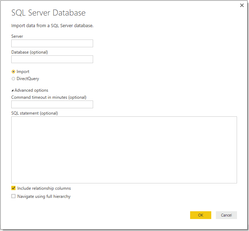
Task: Close the SQL Server Database dialog
Action: [242, 5]
